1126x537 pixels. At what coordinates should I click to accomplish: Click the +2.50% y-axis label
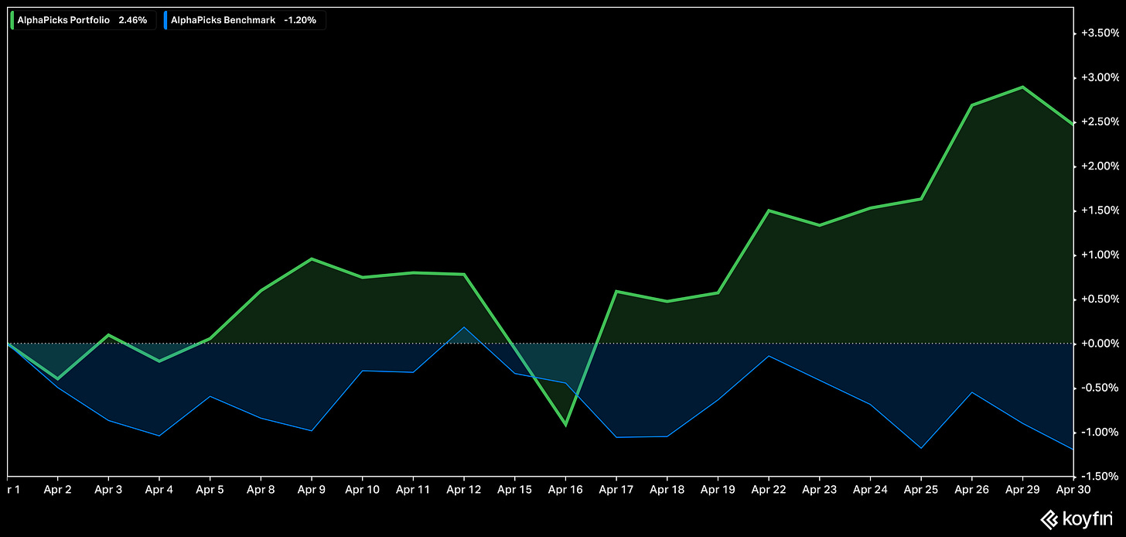coord(1101,121)
